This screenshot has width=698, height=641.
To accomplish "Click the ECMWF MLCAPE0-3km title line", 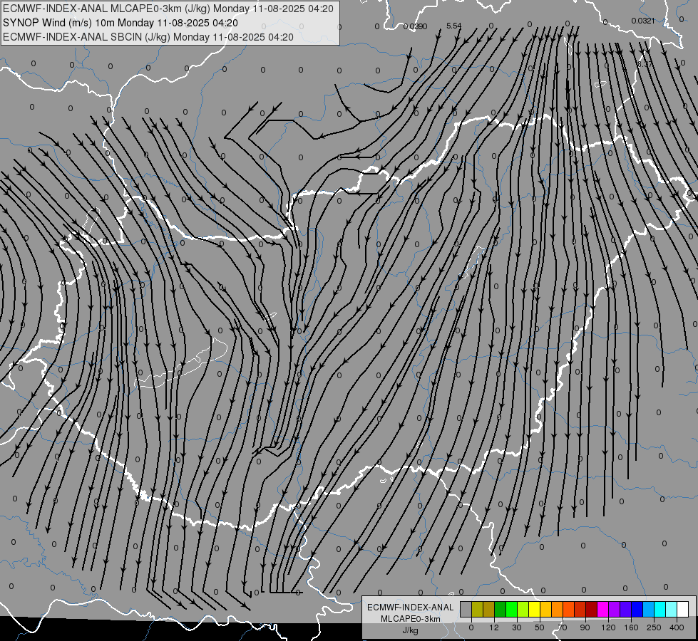I will 168,9.
